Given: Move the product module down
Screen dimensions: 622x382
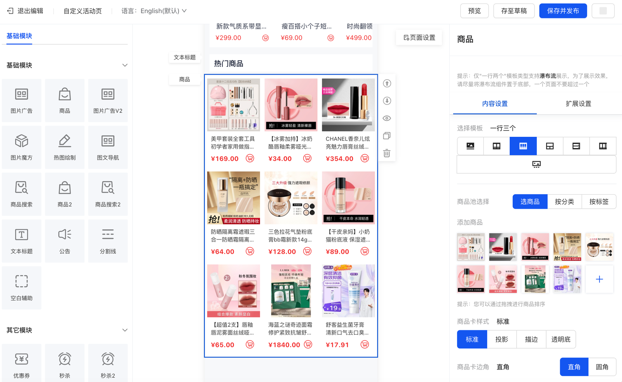Looking at the screenshot, I should point(387,101).
